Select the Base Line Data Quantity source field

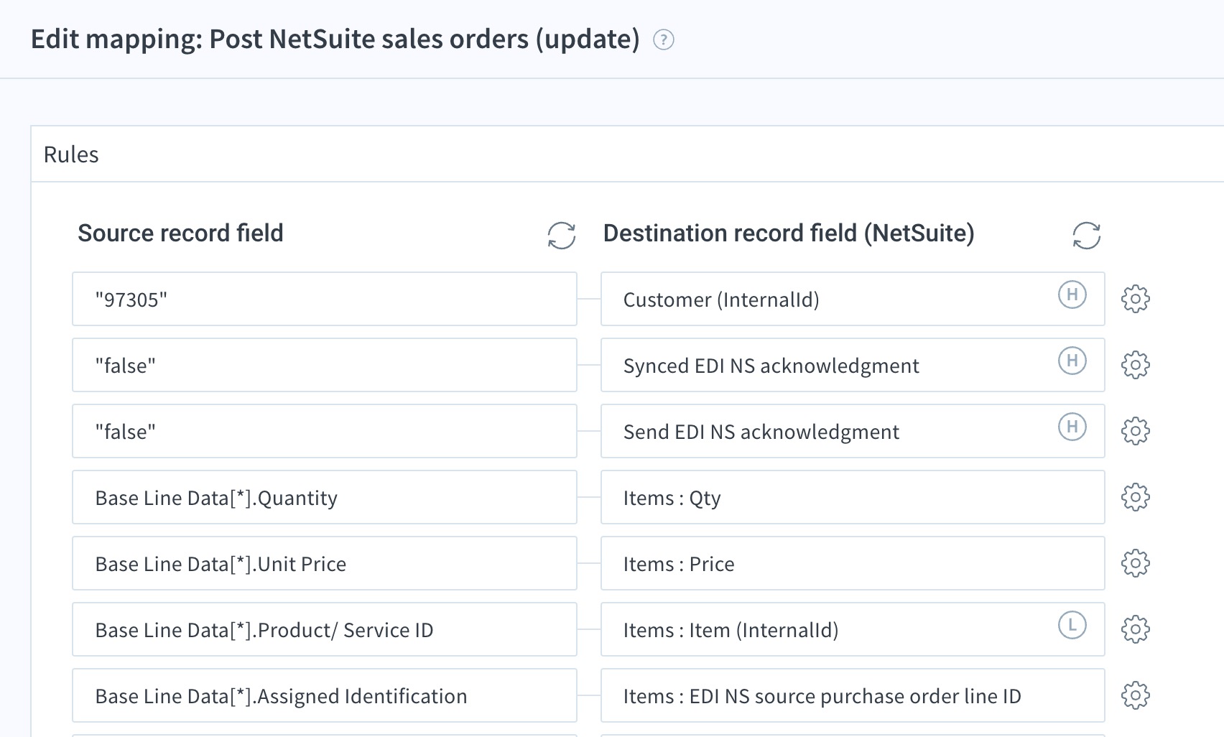point(325,497)
